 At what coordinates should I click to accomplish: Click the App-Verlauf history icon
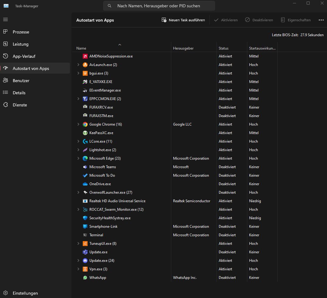pyautogui.click(x=6, y=56)
